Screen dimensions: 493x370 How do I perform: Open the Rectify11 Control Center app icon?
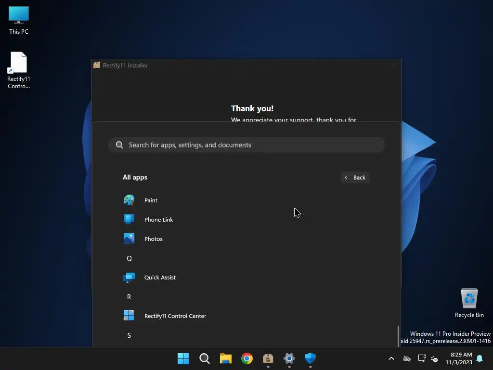tap(129, 316)
